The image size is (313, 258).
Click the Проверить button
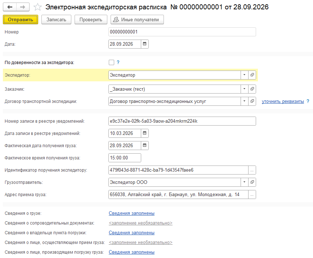click(91, 19)
